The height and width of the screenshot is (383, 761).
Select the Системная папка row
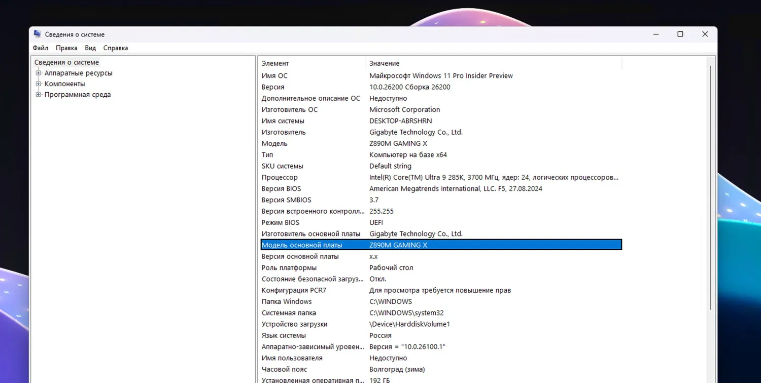click(x=441, y=313)
